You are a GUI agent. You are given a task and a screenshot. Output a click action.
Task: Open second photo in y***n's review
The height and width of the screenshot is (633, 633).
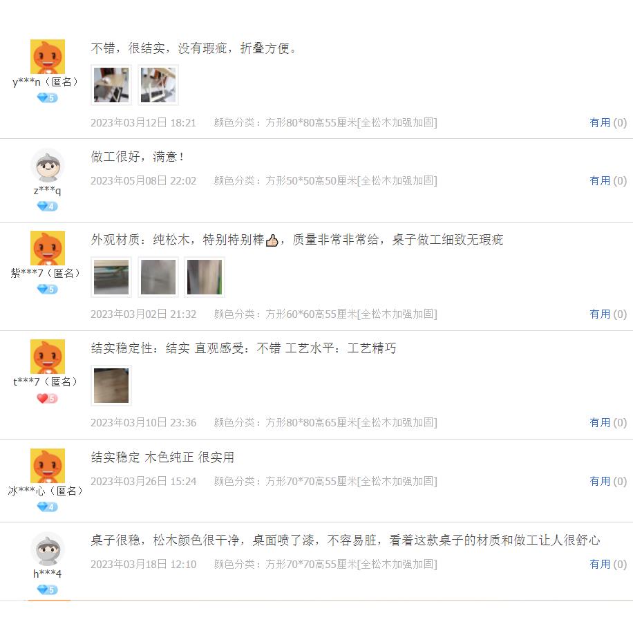(158, 85)
